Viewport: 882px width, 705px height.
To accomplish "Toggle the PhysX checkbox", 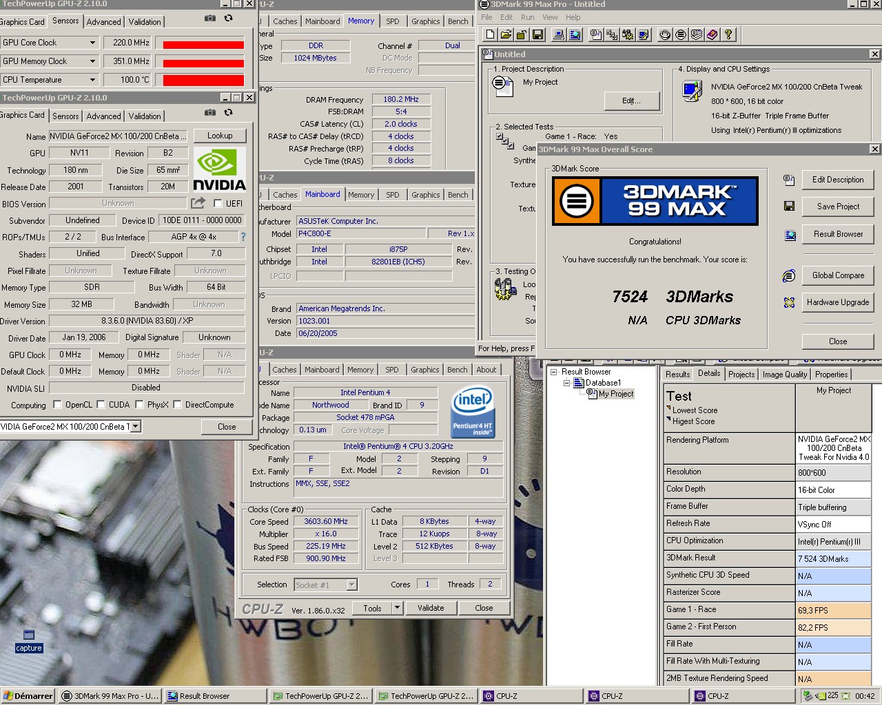I will [139, 405].
